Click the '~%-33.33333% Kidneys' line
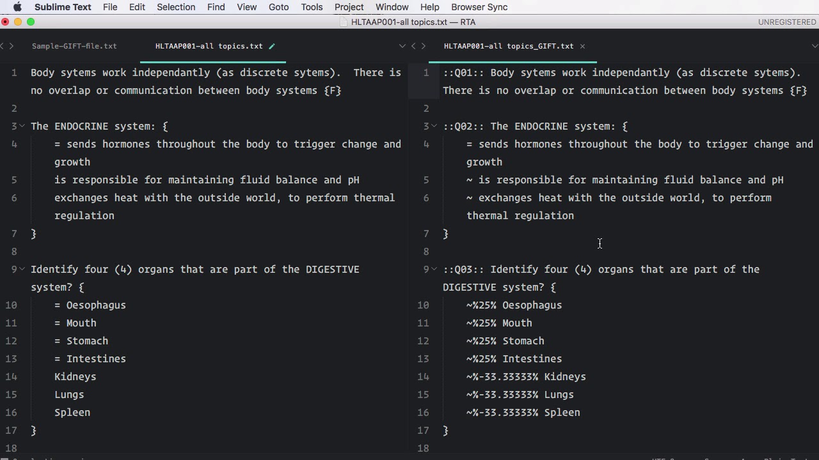Screen dimensions: 819x460 tap(526, 376)
